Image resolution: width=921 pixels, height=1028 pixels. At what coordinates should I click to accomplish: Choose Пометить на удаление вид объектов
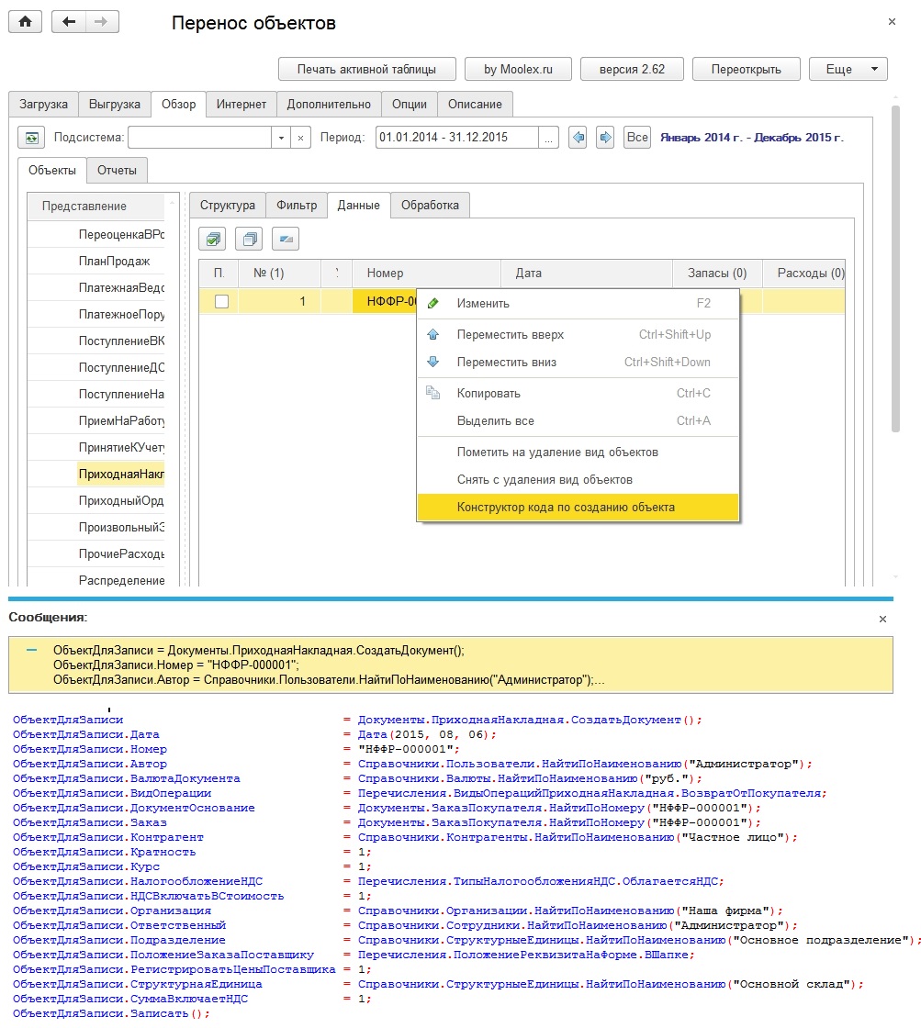[578, 453]
